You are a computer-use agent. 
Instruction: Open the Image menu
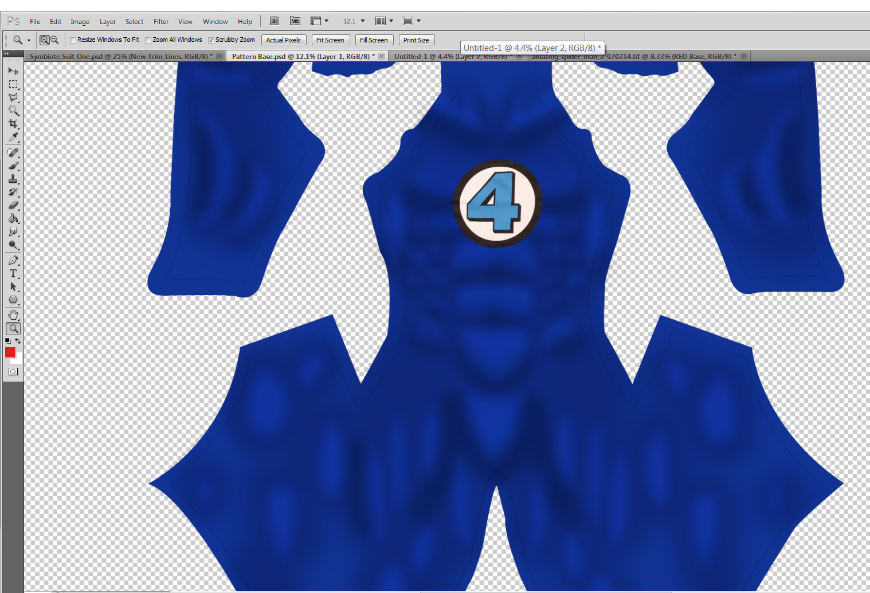(x=80, y=22)
